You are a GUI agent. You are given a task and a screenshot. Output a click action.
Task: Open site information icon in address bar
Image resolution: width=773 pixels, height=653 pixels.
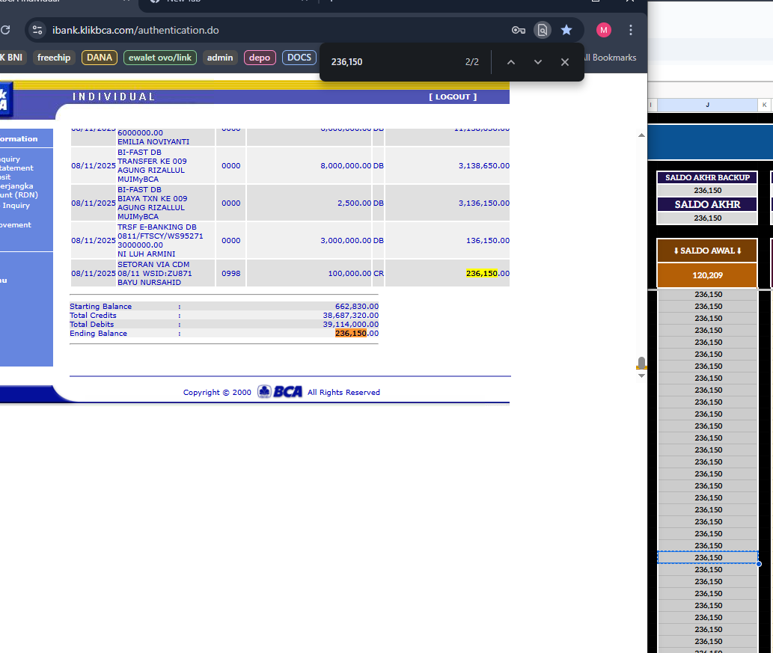click(x=37, y=30)
